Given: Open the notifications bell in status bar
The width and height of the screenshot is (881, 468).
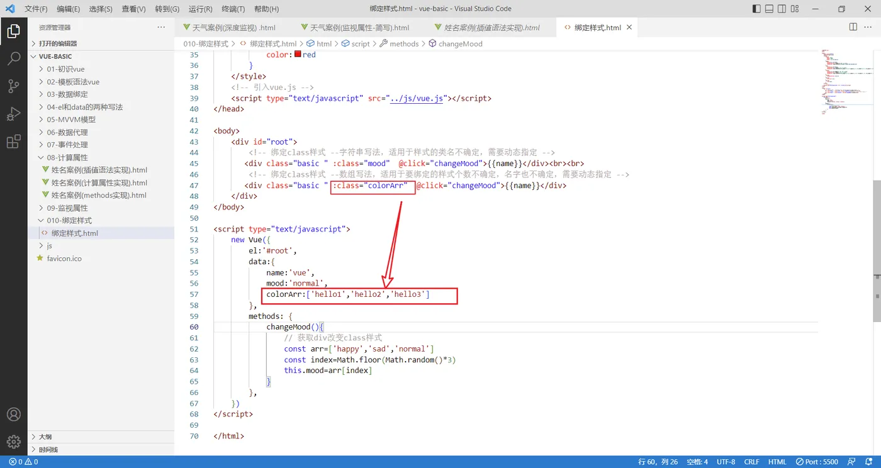Looking at the screenshot, I should pos(868,462).
